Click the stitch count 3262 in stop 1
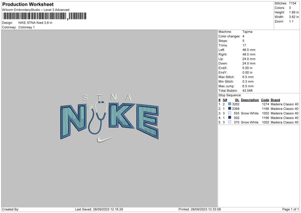The width and height of the screenshot is (301, 213). click(x=236, y=104)
